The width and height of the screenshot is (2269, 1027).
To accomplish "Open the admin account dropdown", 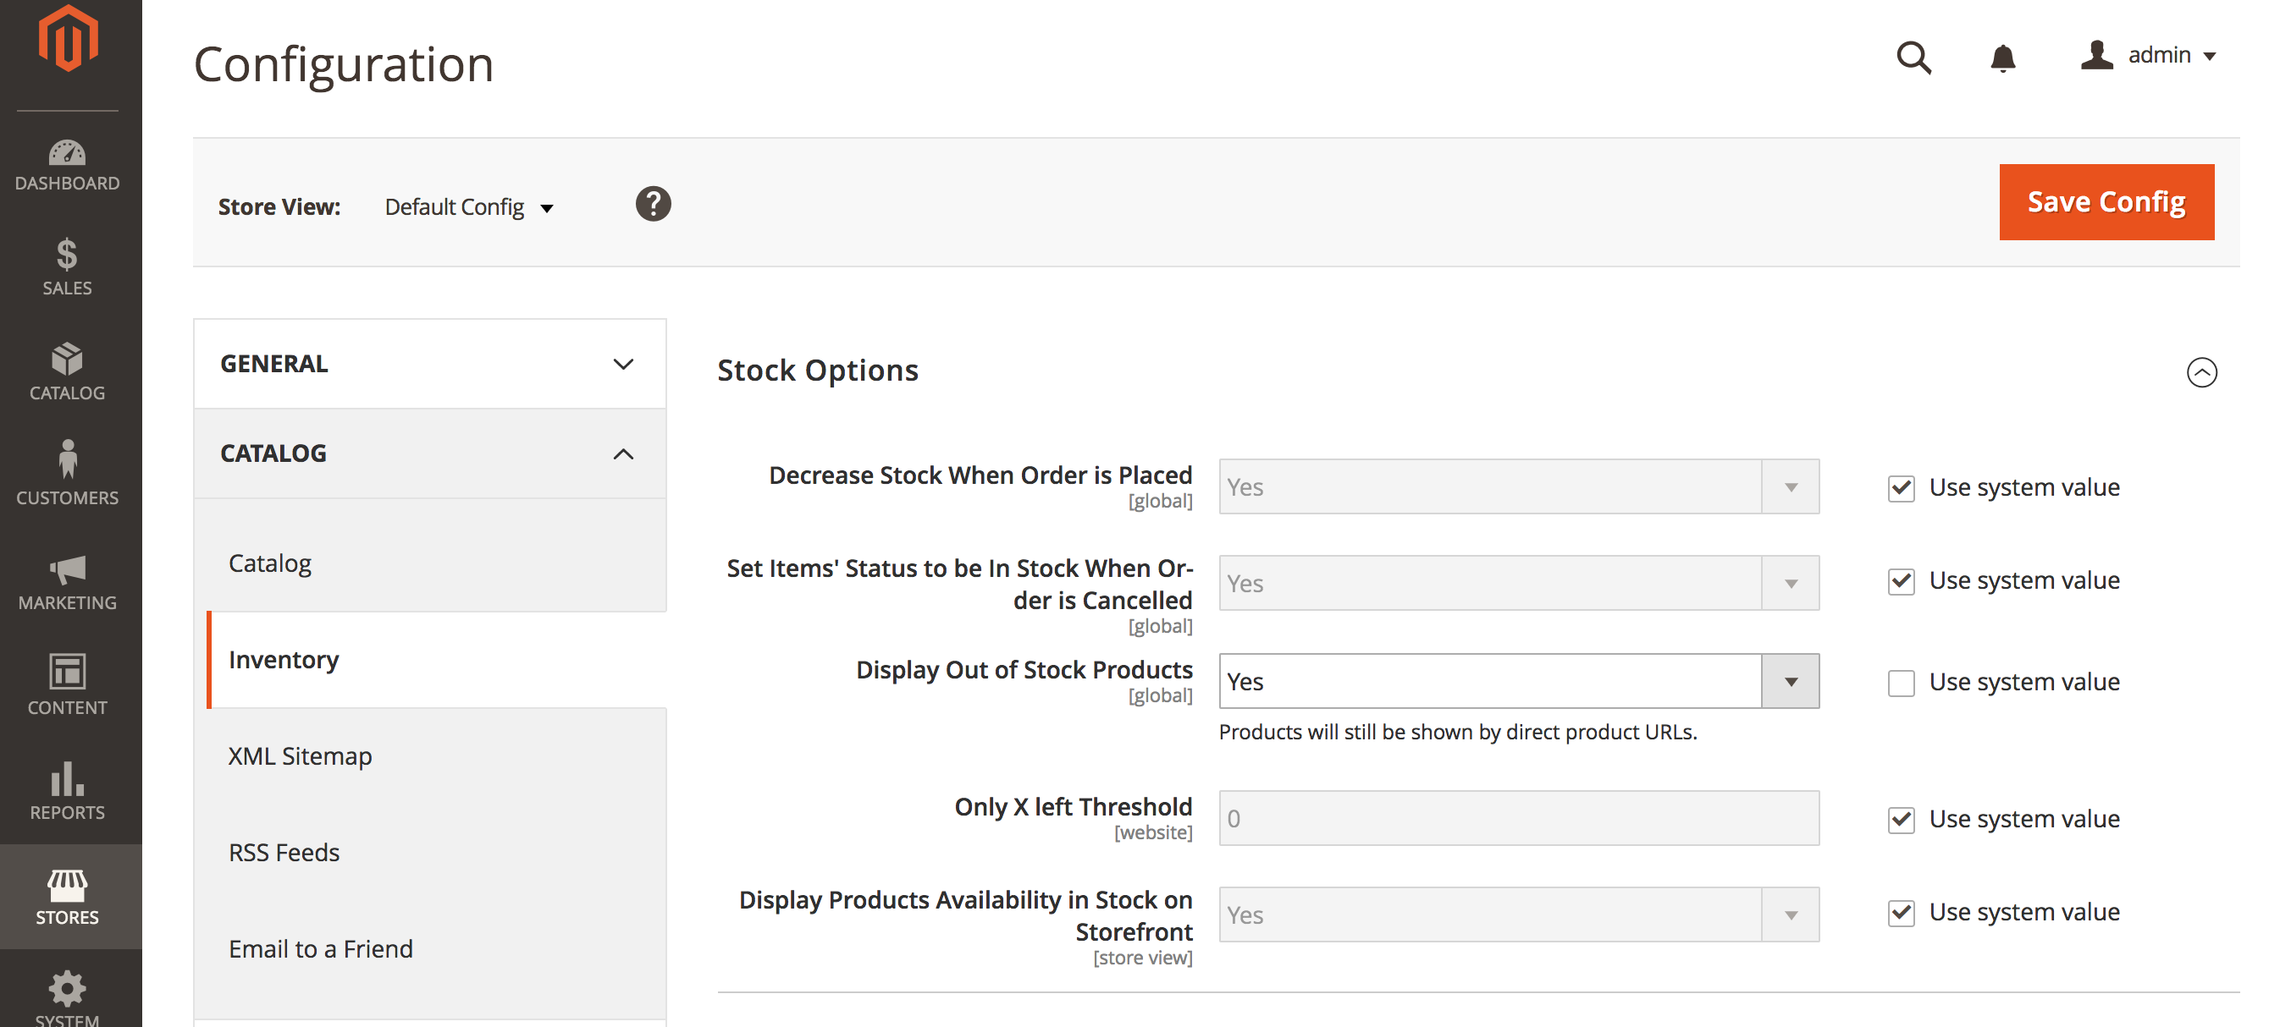I will coord(2148,56).
